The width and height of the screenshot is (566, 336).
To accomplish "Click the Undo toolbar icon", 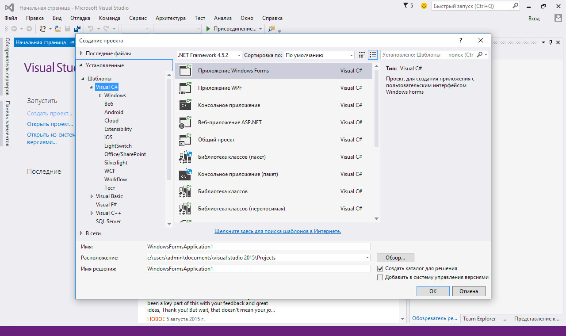I will coord(90,29).
